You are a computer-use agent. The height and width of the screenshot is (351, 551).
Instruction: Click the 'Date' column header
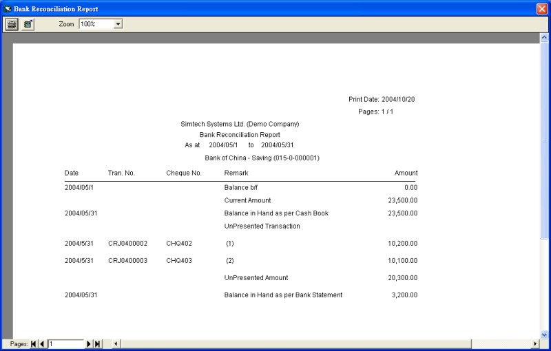point(72,173)
